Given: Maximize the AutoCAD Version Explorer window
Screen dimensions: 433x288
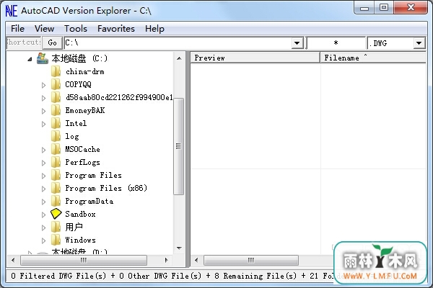Looking at the screenshot, I should pyautogui.click(x=384, y=8).
